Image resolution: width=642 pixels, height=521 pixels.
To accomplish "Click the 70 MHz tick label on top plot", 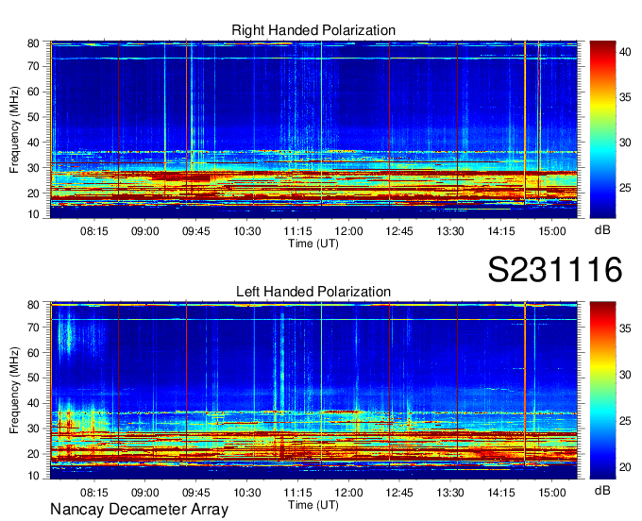I will (33, 66).
